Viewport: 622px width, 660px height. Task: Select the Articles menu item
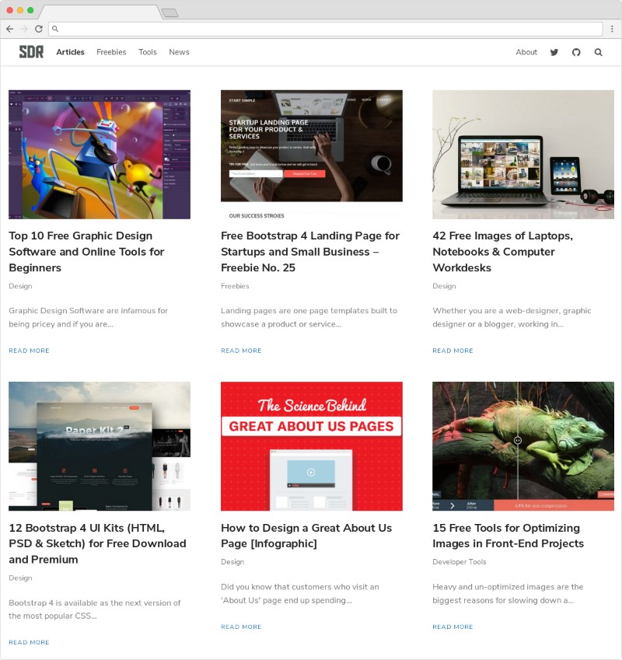coord(71,52)
